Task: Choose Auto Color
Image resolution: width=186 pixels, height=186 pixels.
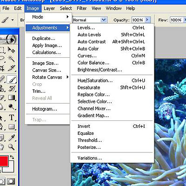Action: pos(112,49)
